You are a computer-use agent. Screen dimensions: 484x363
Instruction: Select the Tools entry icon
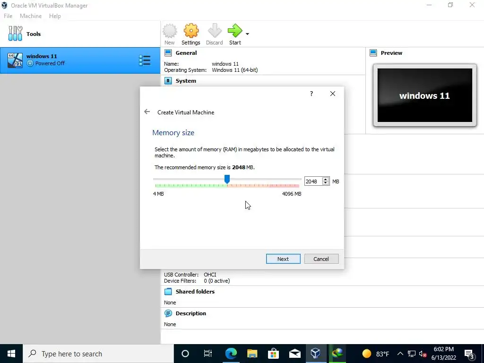pos(15,34)
